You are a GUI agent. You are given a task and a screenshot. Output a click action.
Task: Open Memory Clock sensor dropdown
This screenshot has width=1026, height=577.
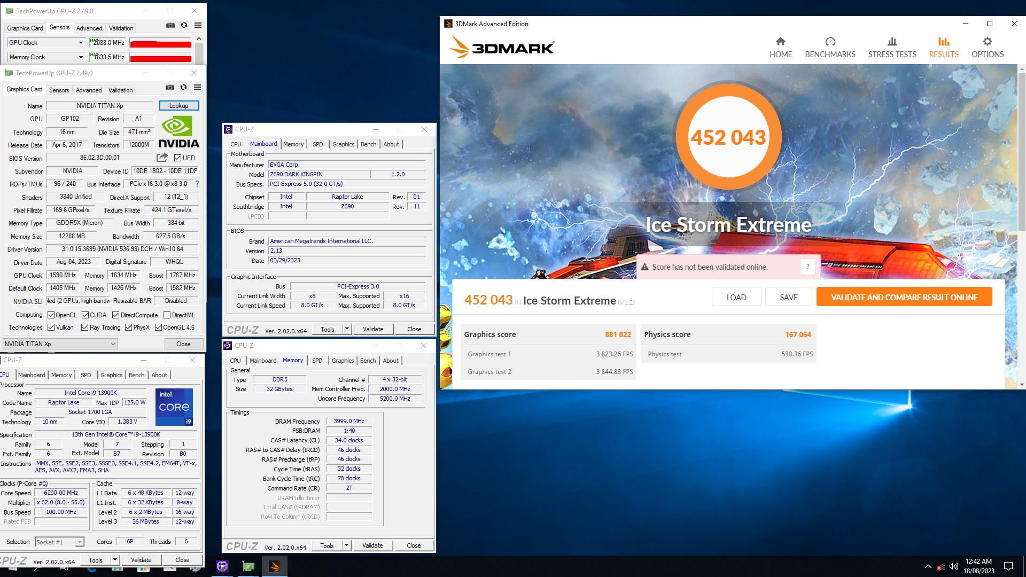pyautogui.click(x=81, y=57)
